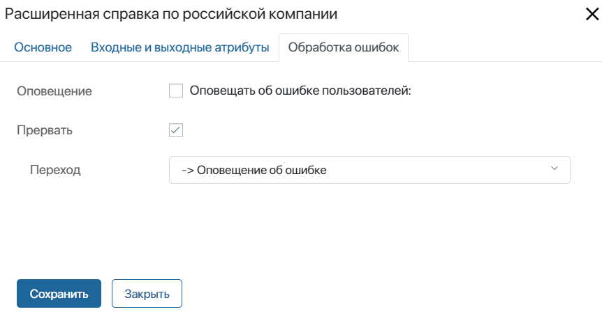Uncheck the Прервать checkbox
This screenshot has height=314, width=602.
coord(176,130)
